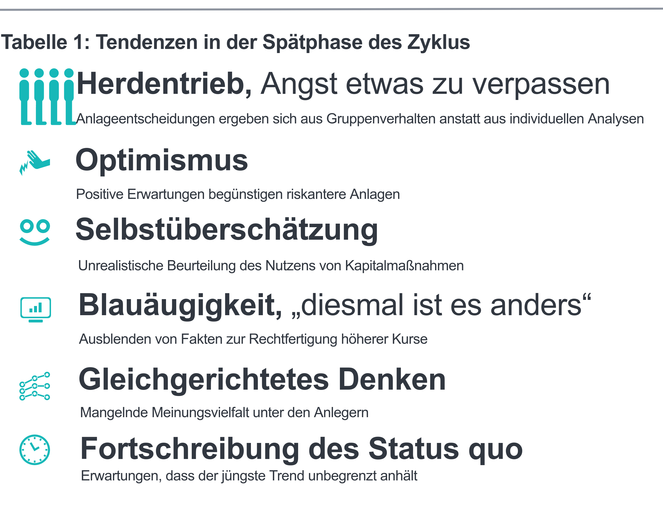Click the hand icon beside Optimismus
Image resolution: width=663 pixels, height=510 pixels.
[x=35, y=163]
